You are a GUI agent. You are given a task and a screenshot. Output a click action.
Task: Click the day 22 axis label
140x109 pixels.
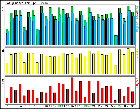[x=98, y=106]
